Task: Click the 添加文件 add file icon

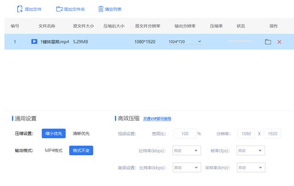Action: click(x=20, y=9)
